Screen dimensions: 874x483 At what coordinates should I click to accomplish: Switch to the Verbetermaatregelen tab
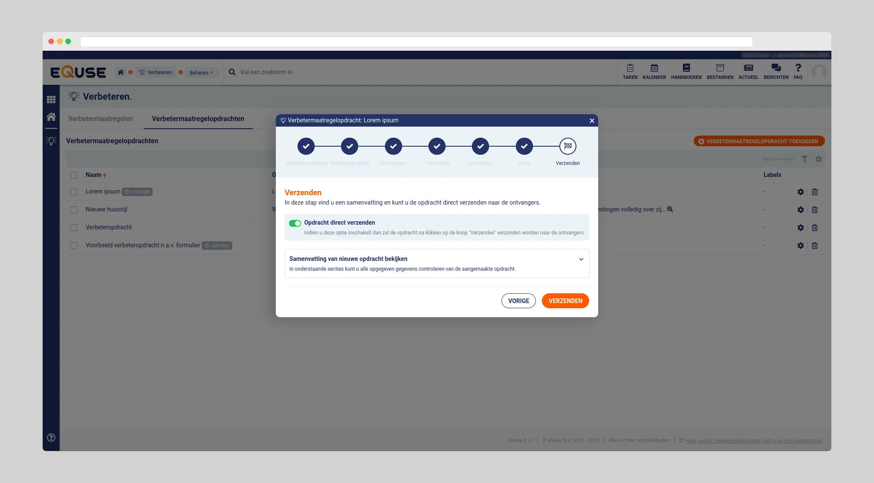pos(101,119)
